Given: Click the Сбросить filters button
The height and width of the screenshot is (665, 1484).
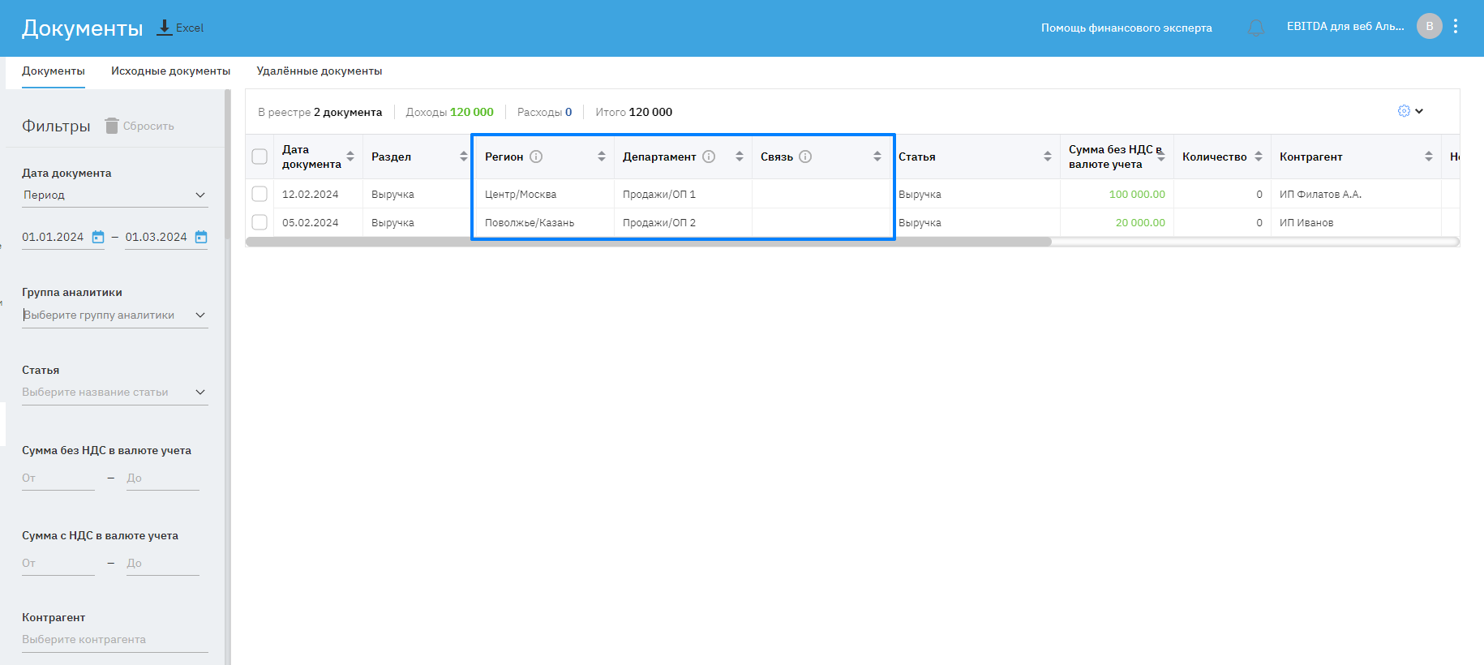Looking at the screenshot, I should pyautogui.click(x=139, y=126).
